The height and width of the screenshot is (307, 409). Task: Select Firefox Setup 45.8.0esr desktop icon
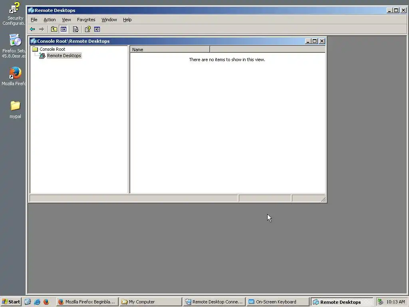pos(14,46)
